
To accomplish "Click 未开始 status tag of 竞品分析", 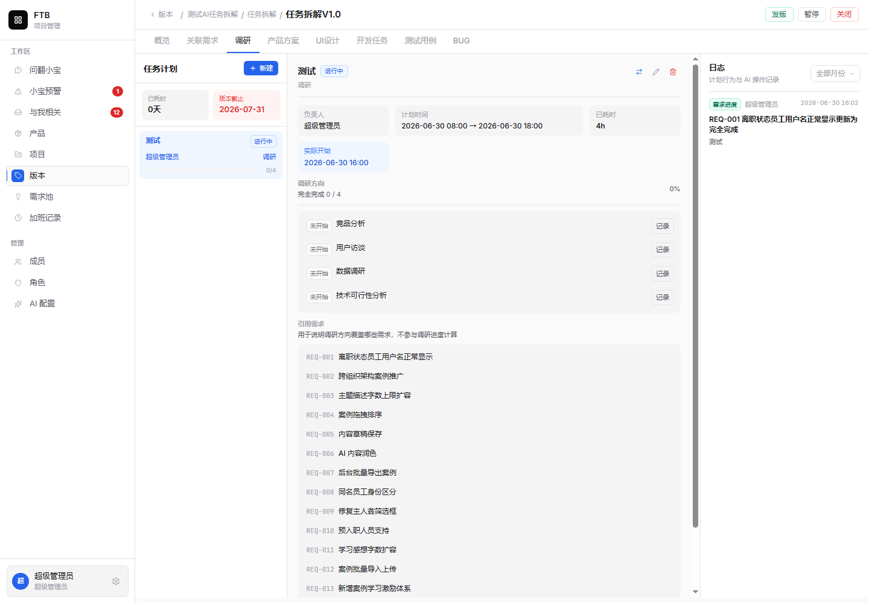I will tap(319, 226).
